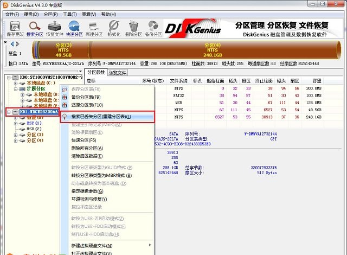Open the 分区(P) menu
The height and width of the screenshot is (255, 347).
click(50, 15)
